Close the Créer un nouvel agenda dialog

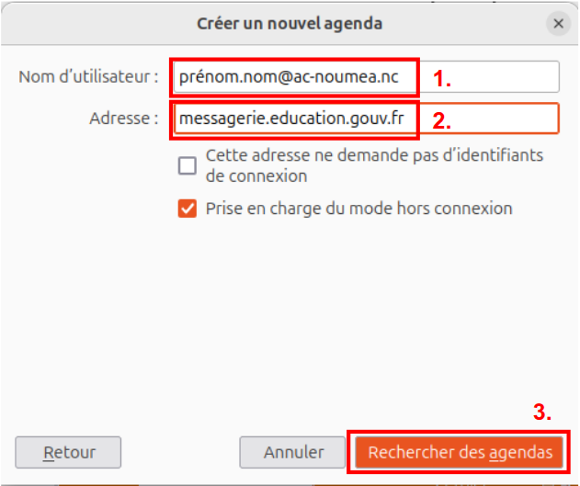coord(558,24)
